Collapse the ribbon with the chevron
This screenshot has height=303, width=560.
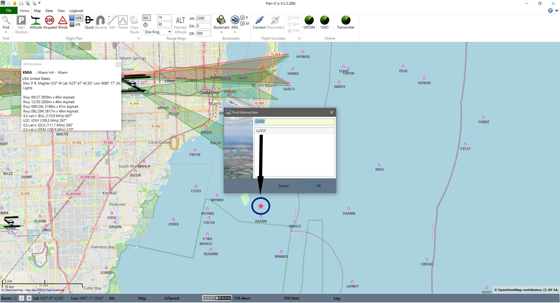556,10
